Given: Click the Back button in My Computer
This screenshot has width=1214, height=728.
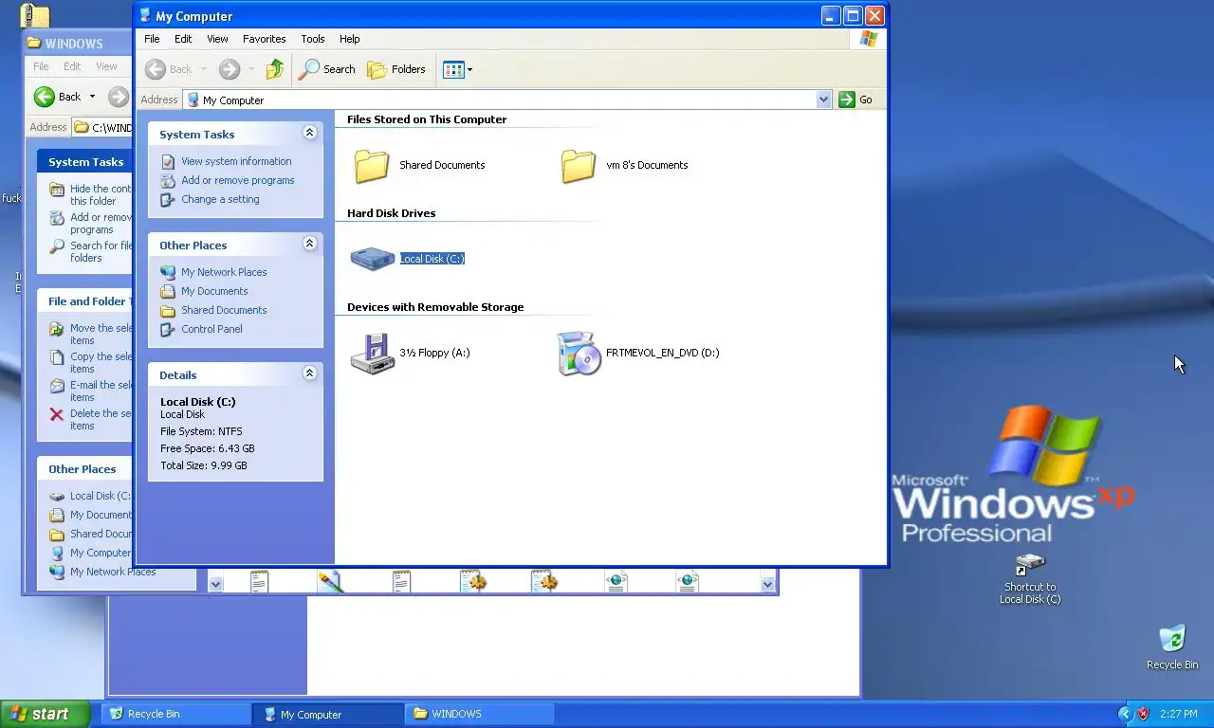Looking at the screenshot, I should tap(168, 69).
